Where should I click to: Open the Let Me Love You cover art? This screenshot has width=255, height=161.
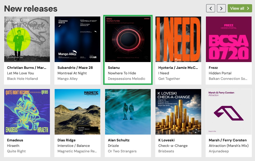point(27,39)
